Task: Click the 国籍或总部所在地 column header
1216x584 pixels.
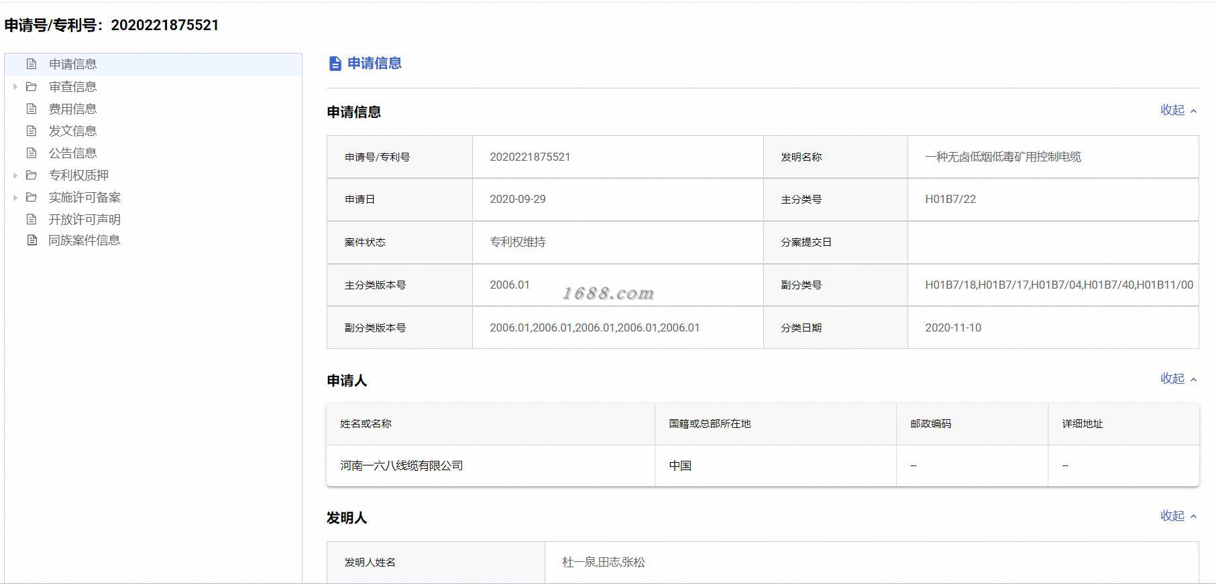Action: pos(775,424)
